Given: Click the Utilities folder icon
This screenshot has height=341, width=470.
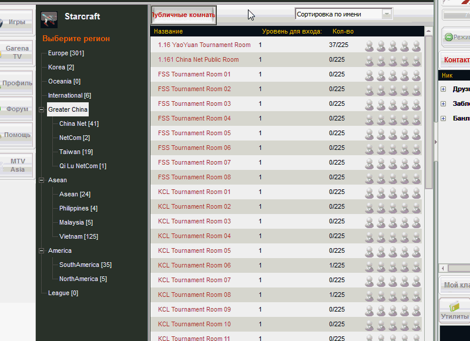Looking at the screenshot, I should 454,307.
